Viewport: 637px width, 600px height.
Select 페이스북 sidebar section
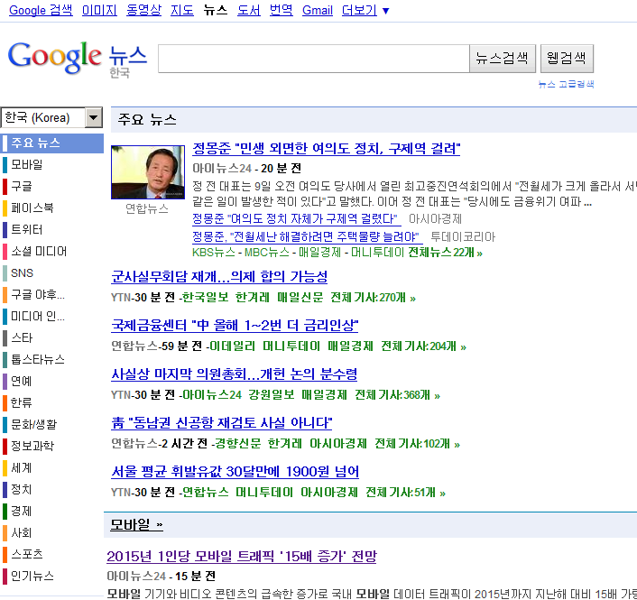click(32, 208)
